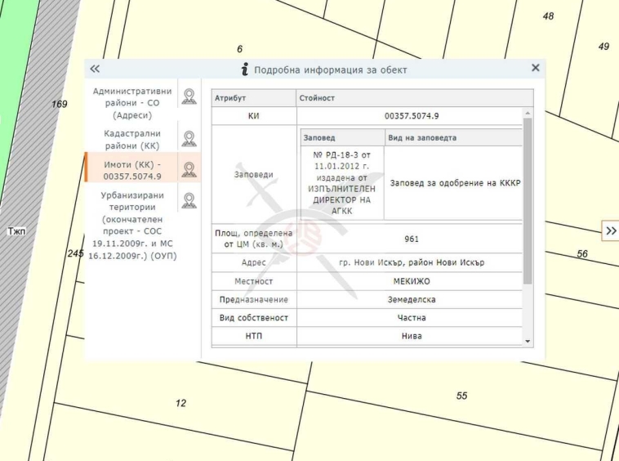This screenshot has height=461, width=619.
Task: Open Имоти (КК) - 00357.5074.9 entry
Action: pyautogui.click(x=132, y=170)
